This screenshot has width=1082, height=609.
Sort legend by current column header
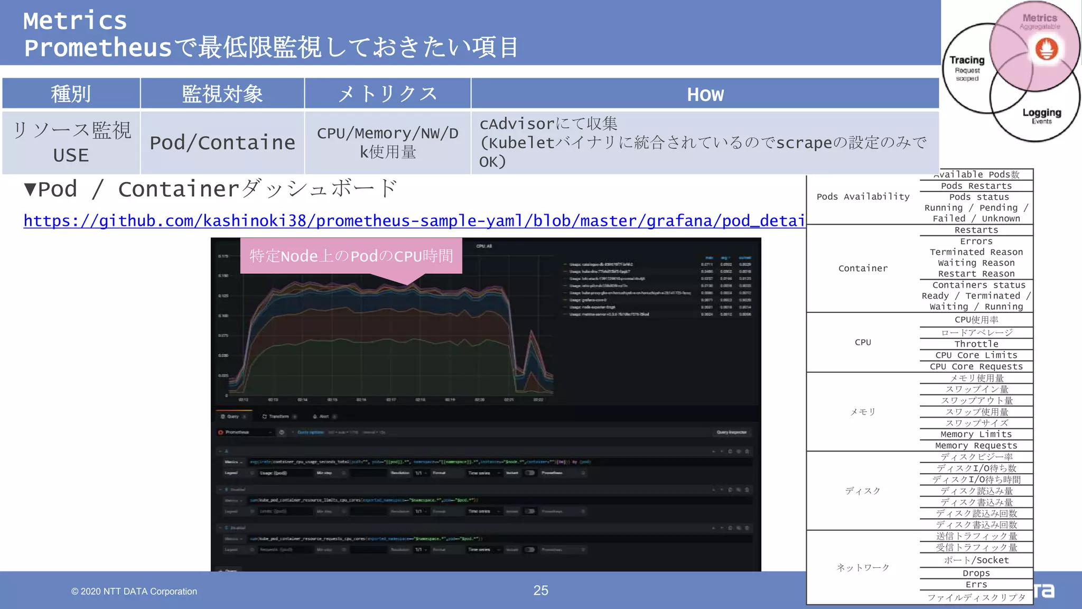[x=744, y=257]
